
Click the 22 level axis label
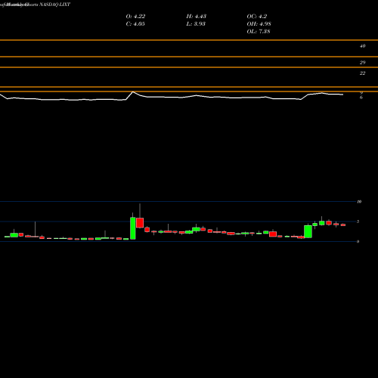[362, 73]
